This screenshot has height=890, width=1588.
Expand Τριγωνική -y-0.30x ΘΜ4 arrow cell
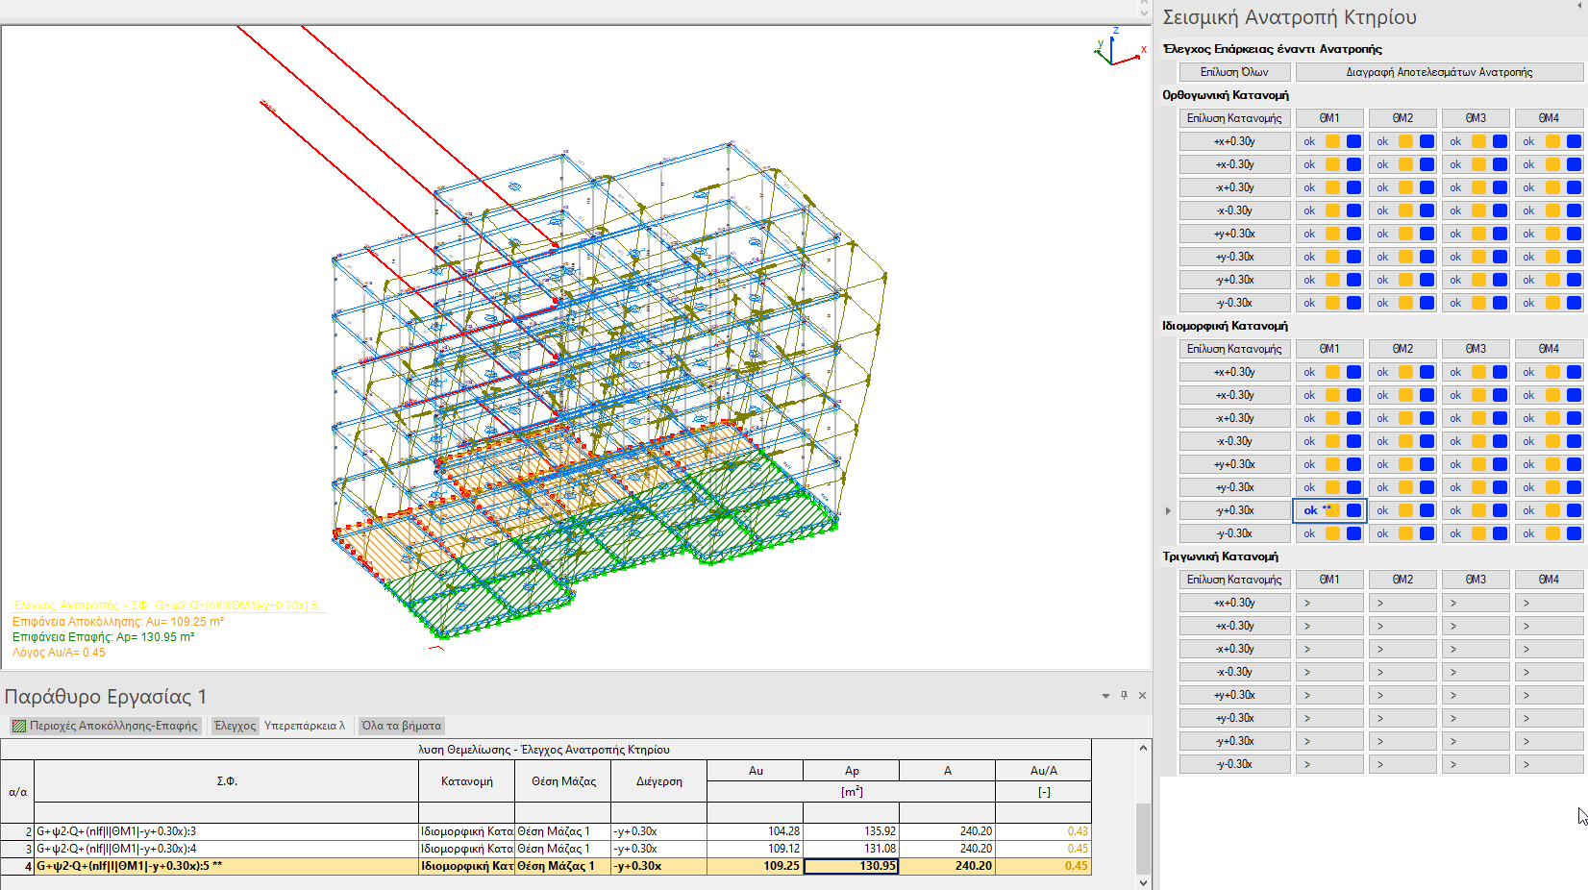pyautogui.click(x=1548, y=764)
